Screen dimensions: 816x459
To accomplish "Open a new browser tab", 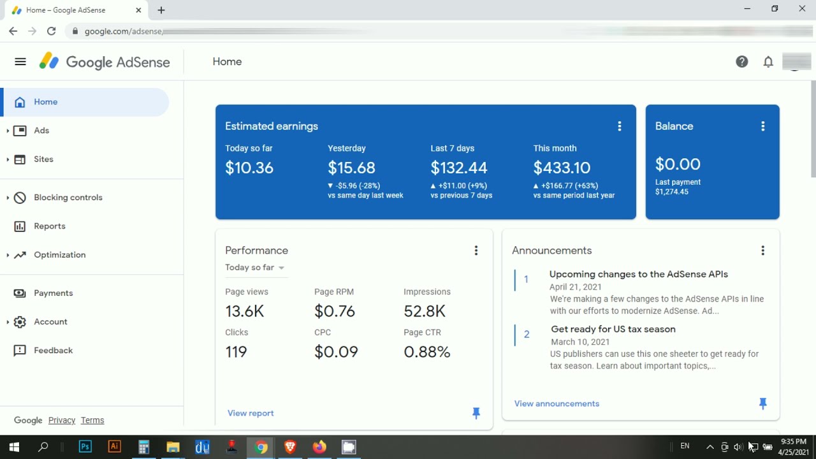I will 161,10.
